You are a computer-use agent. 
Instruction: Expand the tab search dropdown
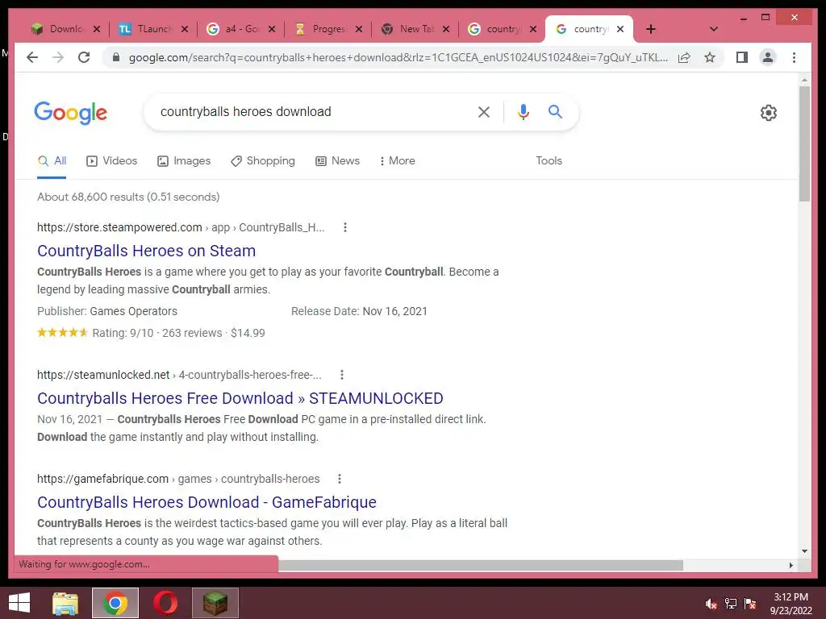[714, 29]
